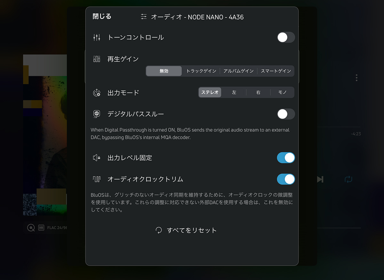
Task: Toggle the トーンコントロール switch
Action: point(286,37)
